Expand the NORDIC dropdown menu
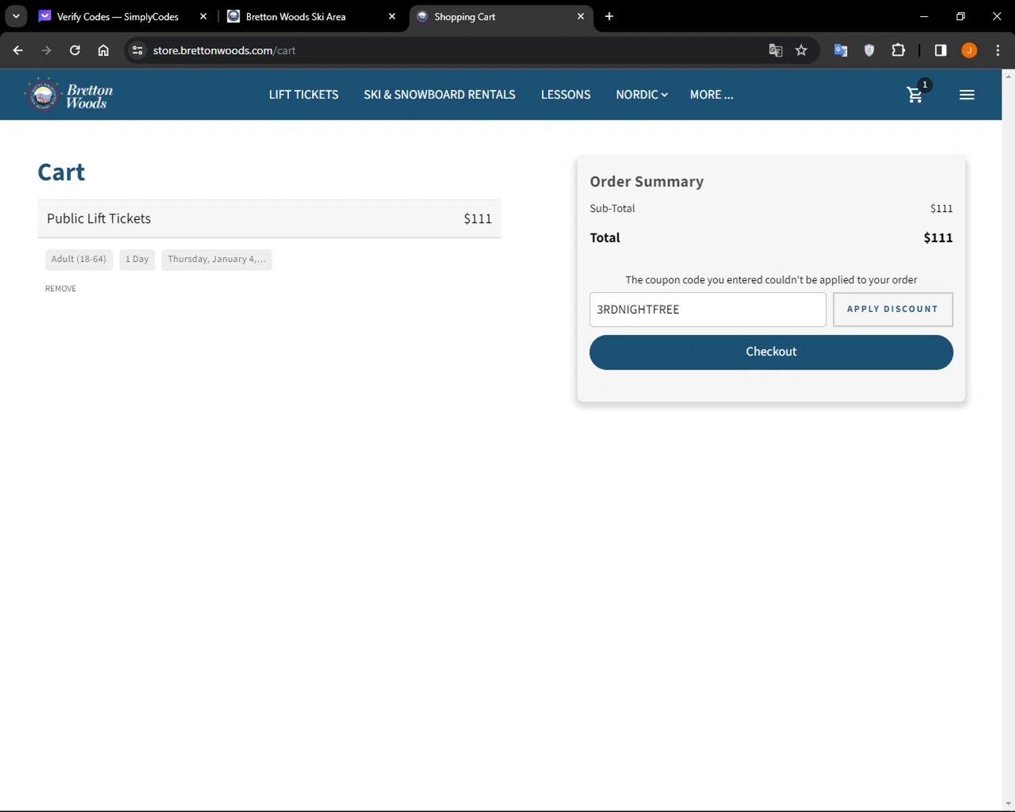The width and height of the screenshot is (1015, 812). 641,95
